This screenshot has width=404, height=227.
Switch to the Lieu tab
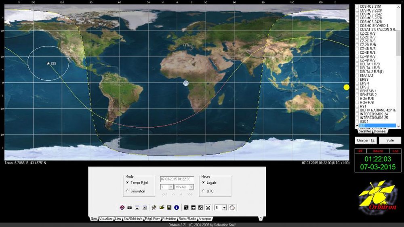point(118,219)
